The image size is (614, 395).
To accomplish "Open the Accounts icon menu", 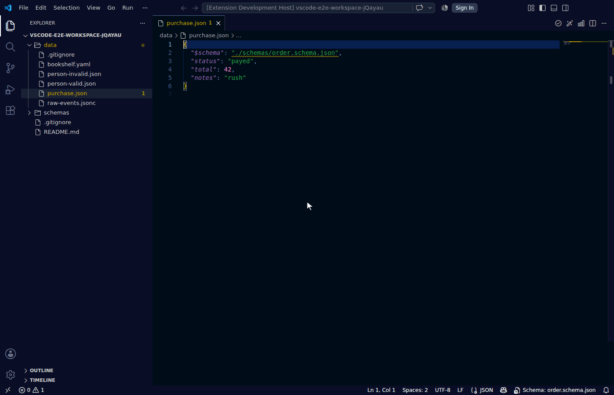I will tap(11, 354).
